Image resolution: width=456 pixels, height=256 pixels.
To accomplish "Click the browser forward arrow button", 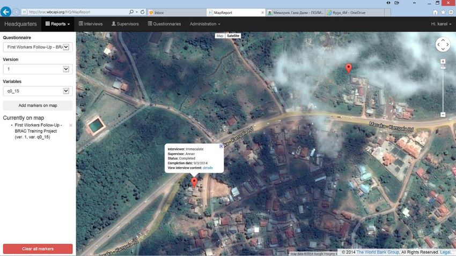I will pos(16,12).
